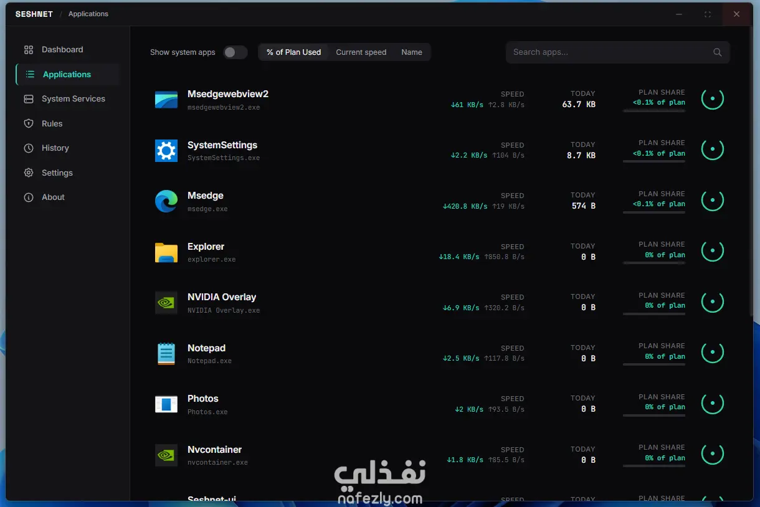This screenshot has width=760, height=507.
Task: Sort apps by Name
Action: coord(412,52)
